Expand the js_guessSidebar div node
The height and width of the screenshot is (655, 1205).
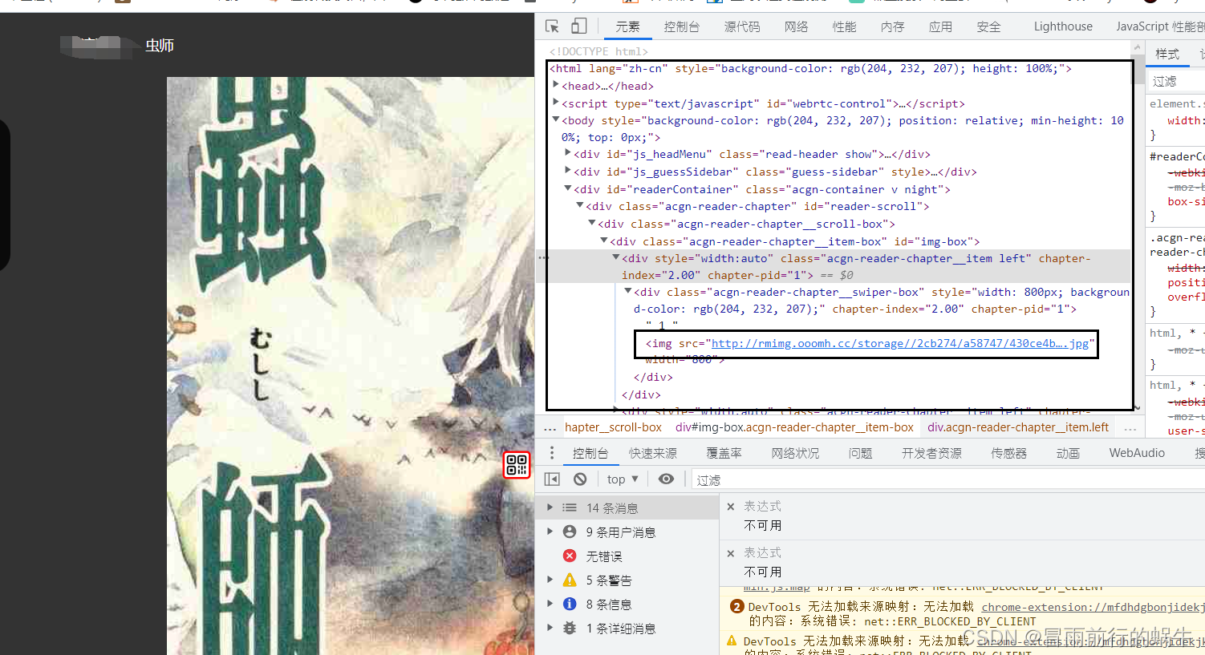click(x=568, y=171)
